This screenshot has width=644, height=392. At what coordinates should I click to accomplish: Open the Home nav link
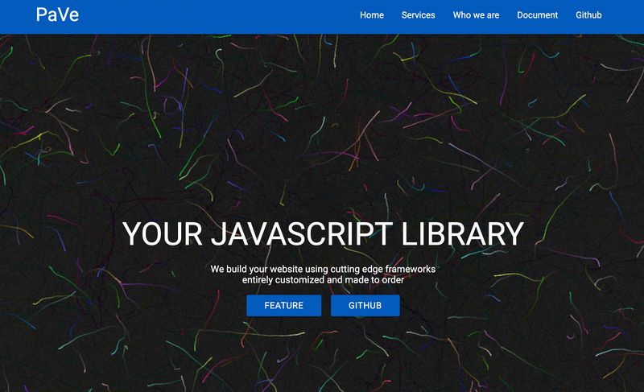click(x=372, y=15)
